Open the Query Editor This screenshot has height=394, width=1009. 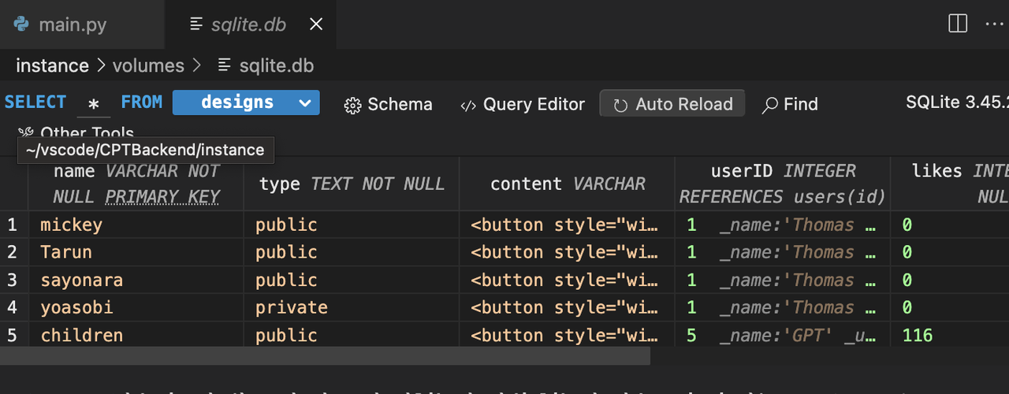[x=523, y=104]
